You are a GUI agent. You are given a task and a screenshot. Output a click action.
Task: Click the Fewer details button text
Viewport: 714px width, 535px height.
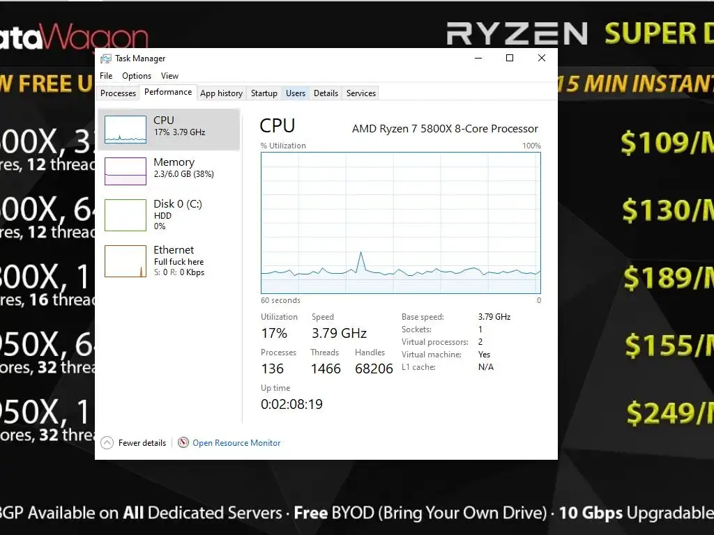click(x=142, y=442)
